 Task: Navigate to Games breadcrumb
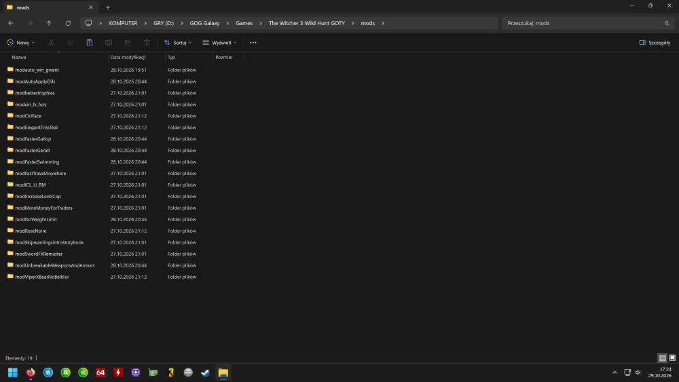[x=244, y=23]
